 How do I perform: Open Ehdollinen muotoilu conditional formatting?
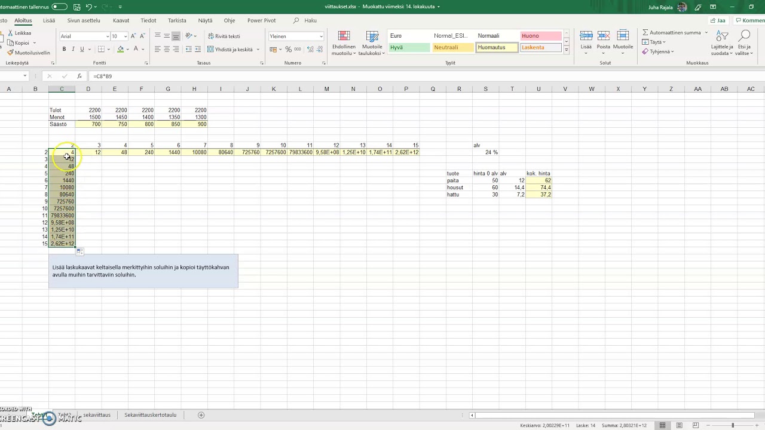(344, 43)
